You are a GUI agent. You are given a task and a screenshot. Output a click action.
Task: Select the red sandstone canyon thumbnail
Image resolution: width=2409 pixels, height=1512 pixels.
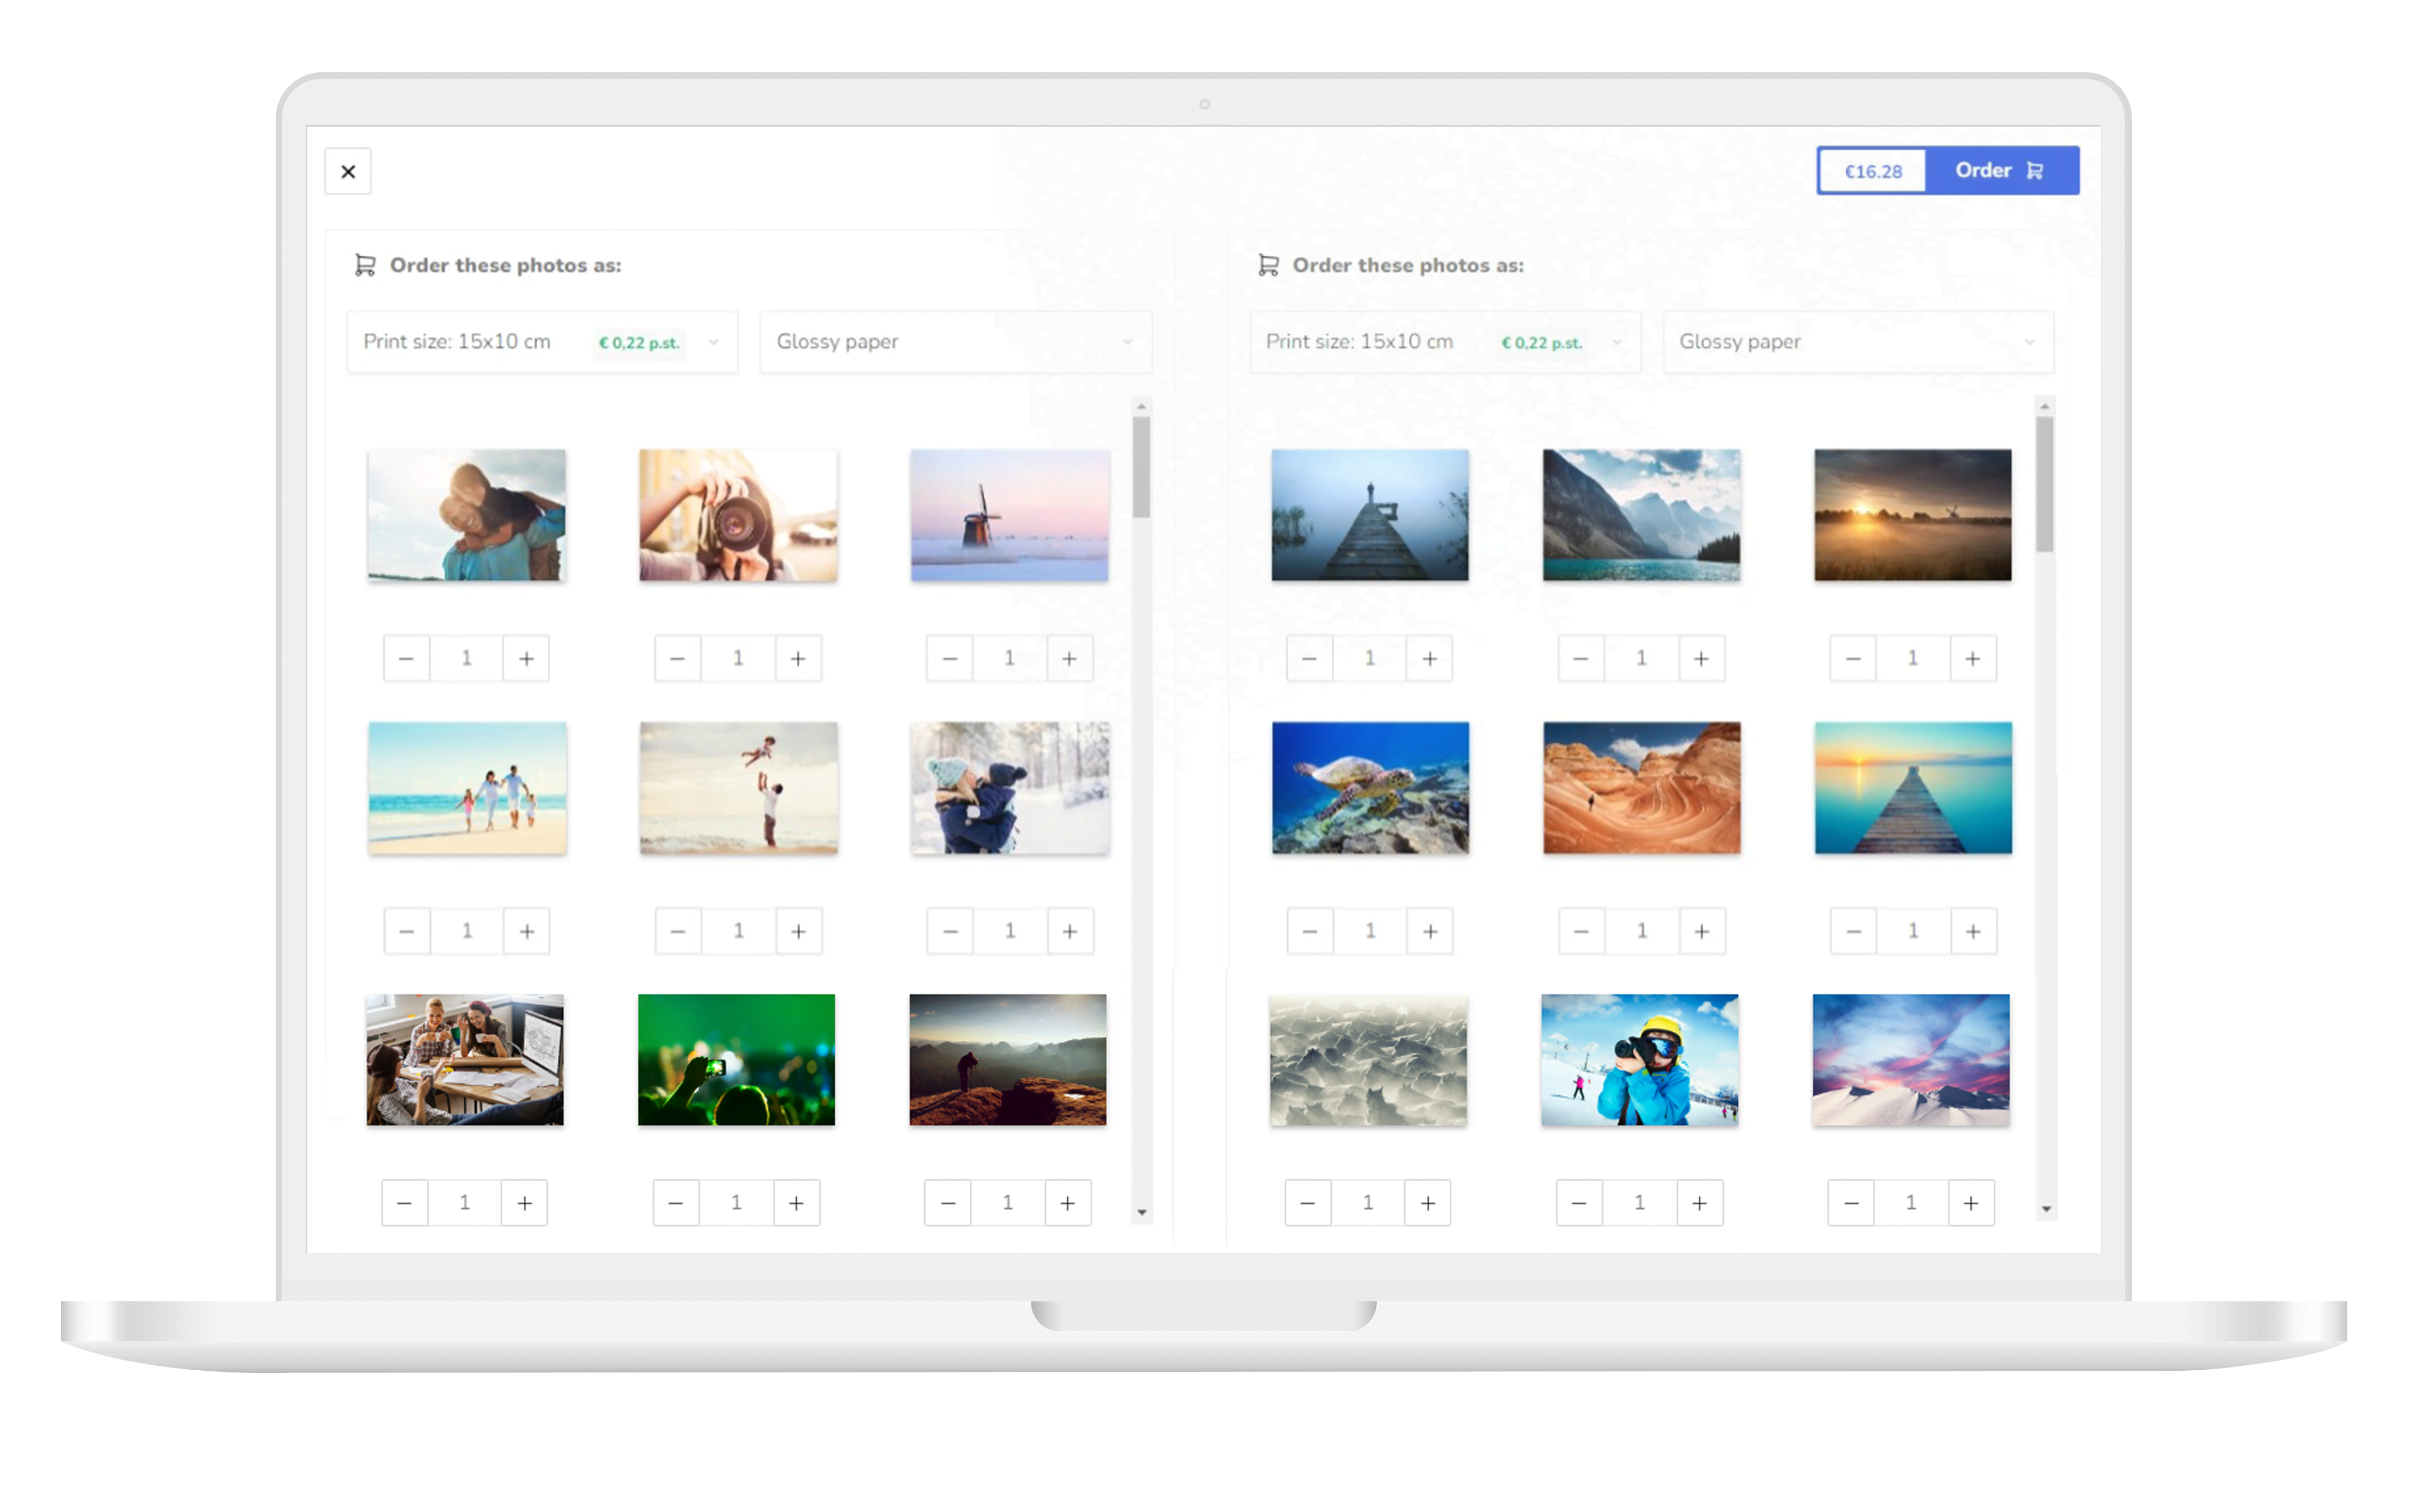(x=1640, y=788)
